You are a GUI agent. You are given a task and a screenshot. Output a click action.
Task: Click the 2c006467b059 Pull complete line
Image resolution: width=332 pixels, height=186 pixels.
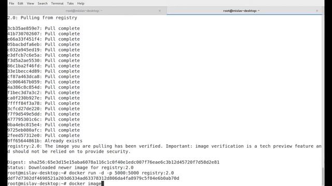coord(44,82)
